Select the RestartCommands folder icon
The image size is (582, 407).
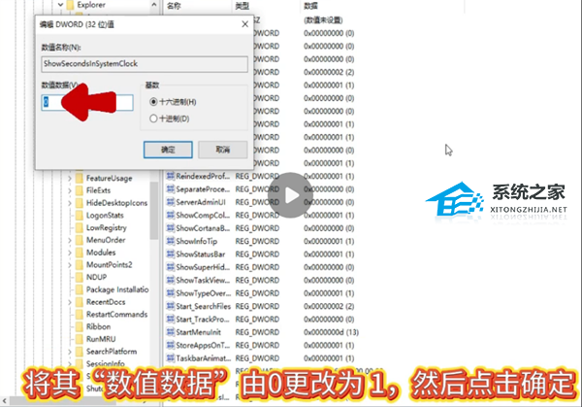coord(80,314)
